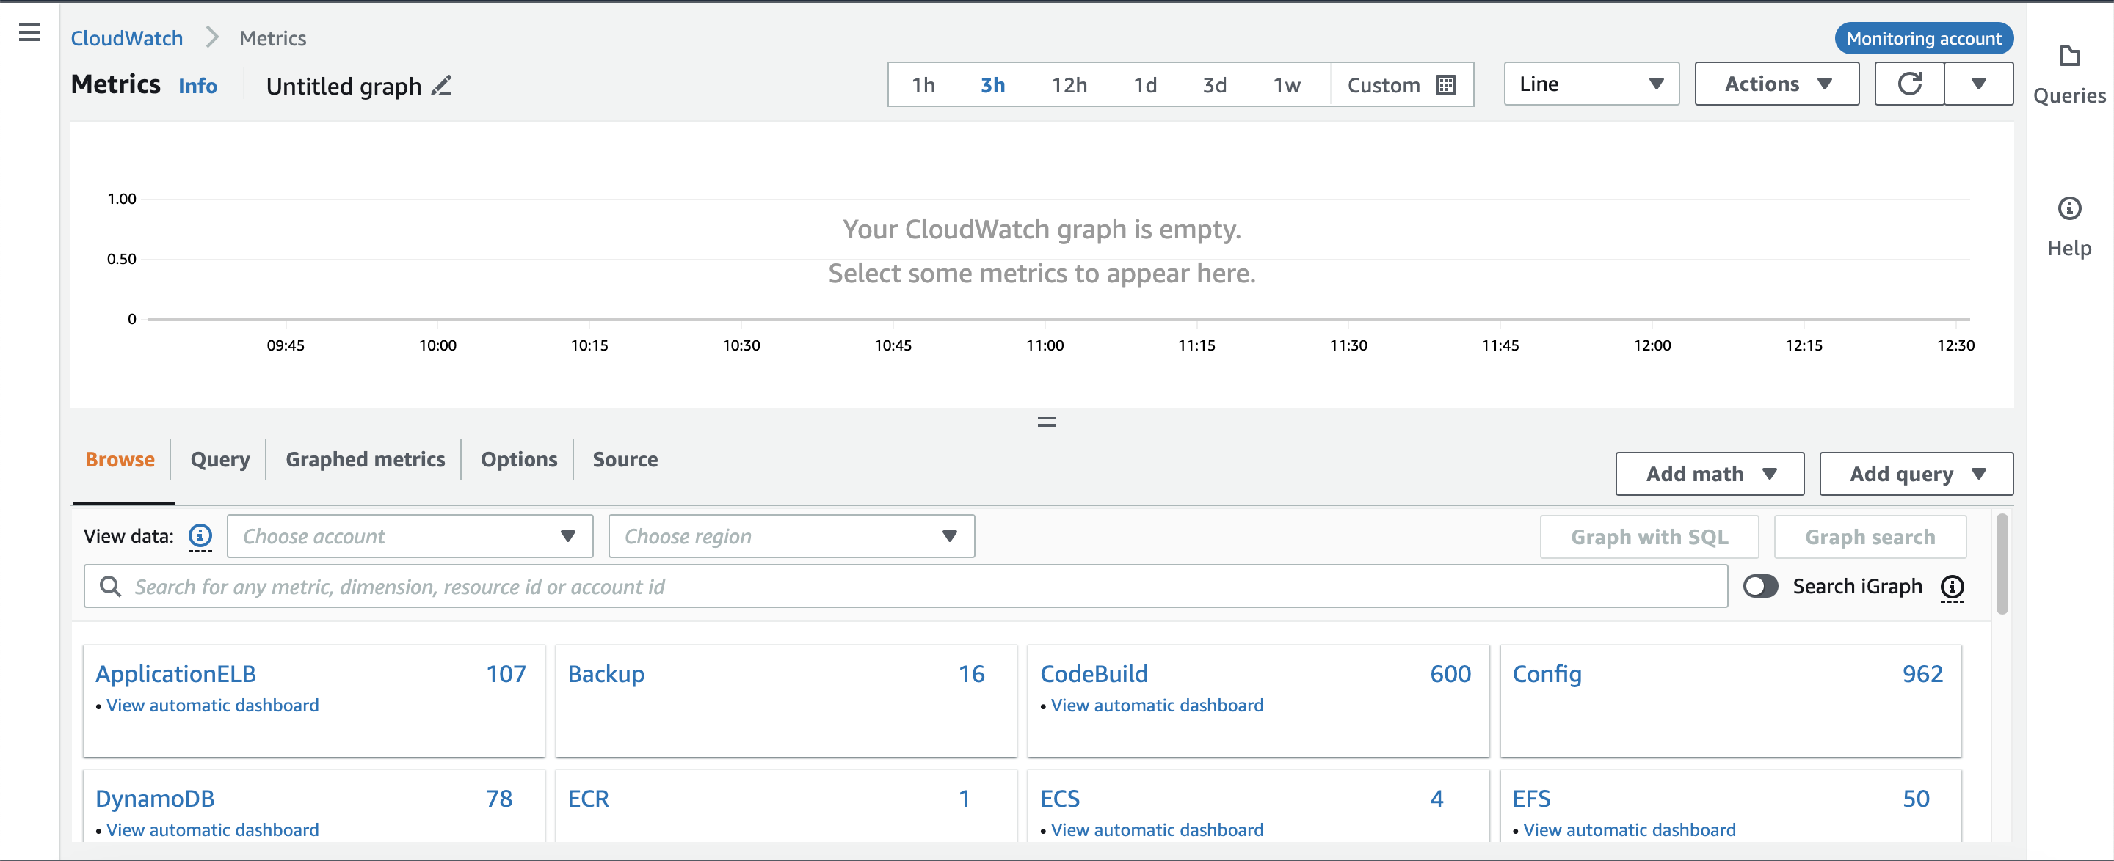Select the 1h time range

click(923, 85)
